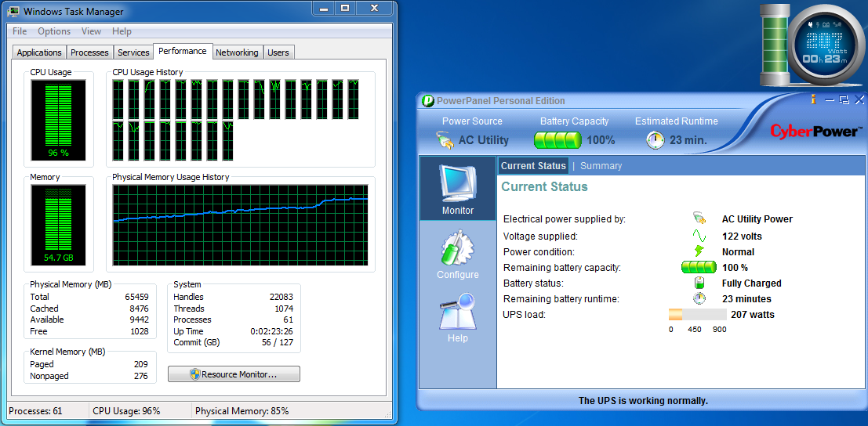Click the Current Status panel heading
Image resolution: width=868 pixels, height=426 pixels.
tap(544, 186)
